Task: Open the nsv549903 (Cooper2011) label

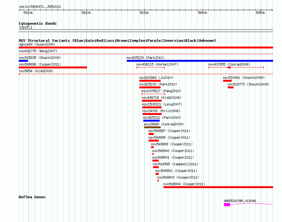Action: tap(178, 177)
